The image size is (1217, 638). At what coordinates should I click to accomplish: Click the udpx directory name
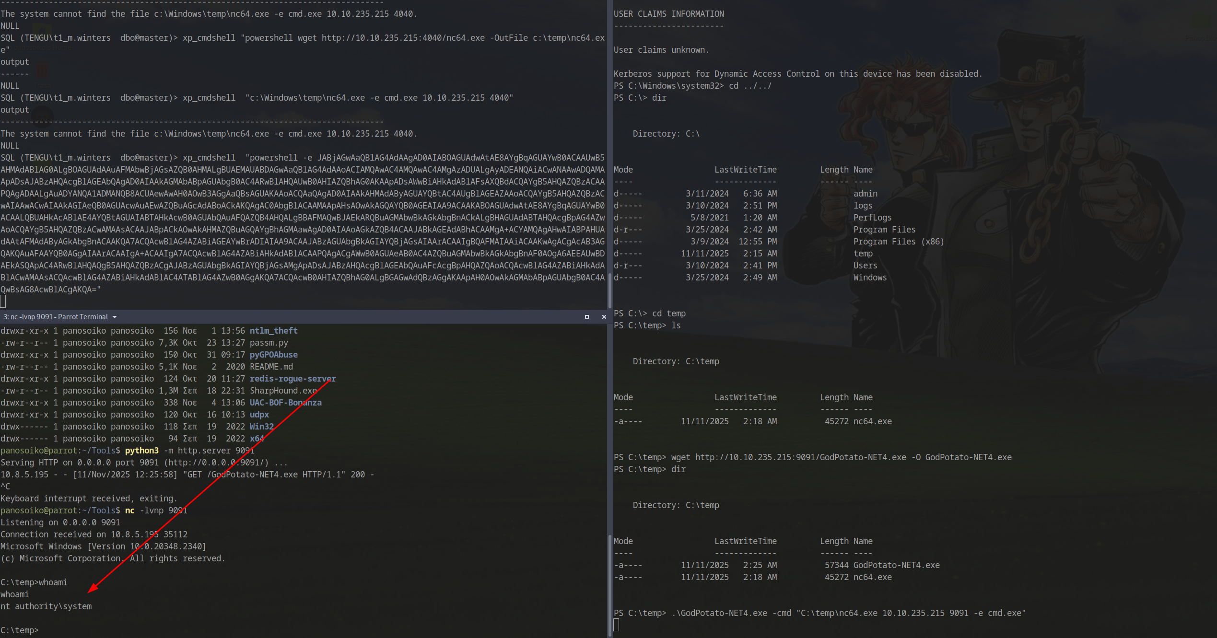259,414
